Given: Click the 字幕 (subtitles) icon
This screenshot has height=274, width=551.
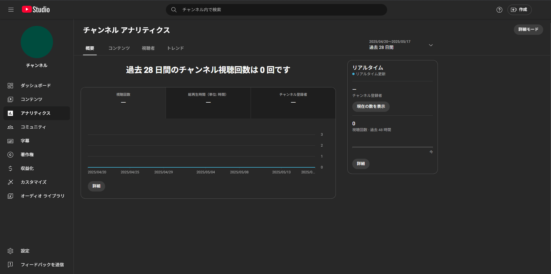Looking at the screenshot, I should click(x=10, y=141).
